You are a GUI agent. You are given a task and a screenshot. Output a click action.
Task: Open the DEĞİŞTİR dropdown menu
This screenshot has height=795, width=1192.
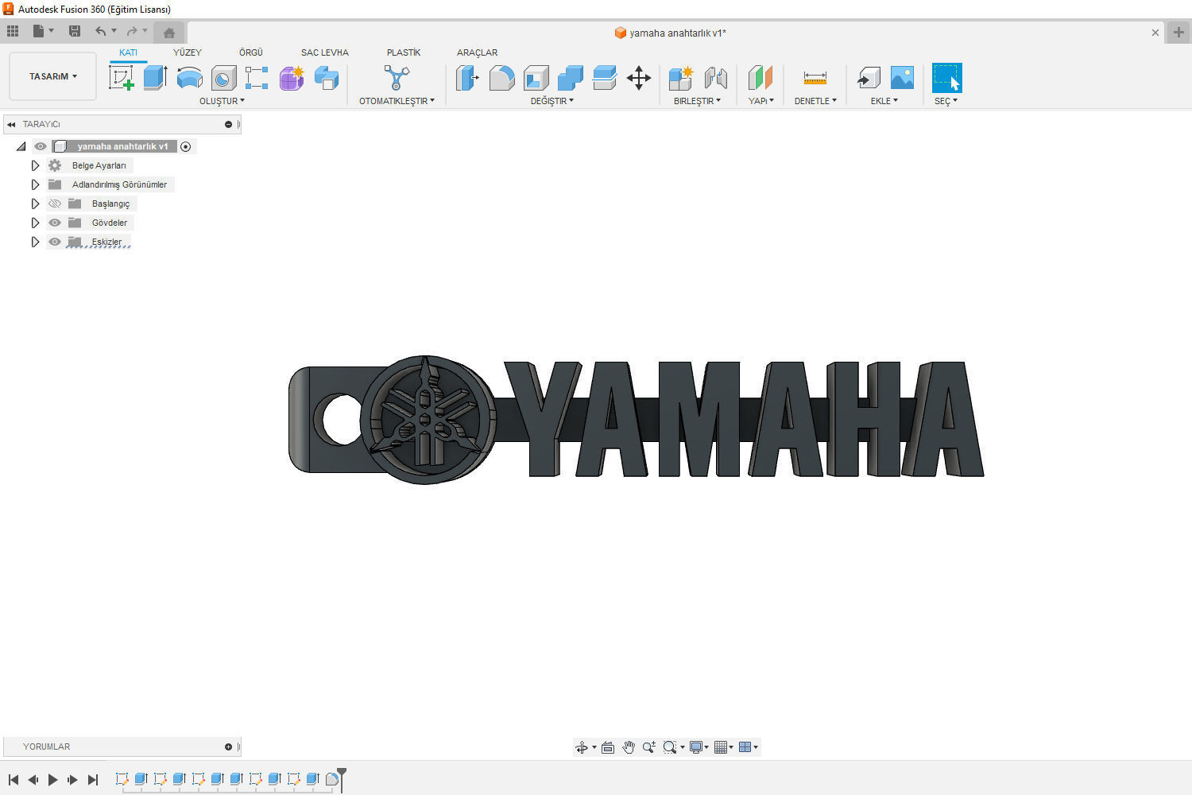click(552, 101)
